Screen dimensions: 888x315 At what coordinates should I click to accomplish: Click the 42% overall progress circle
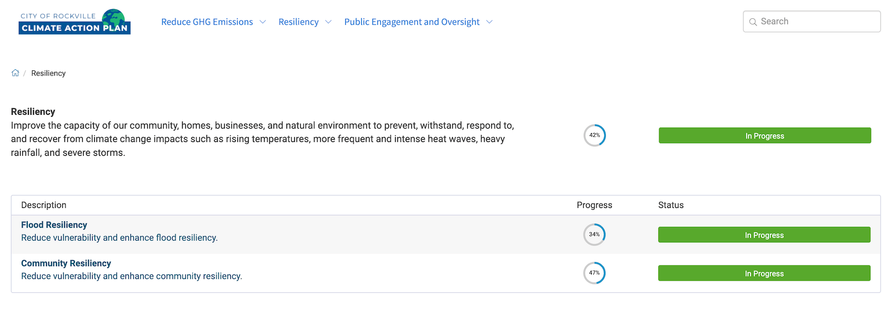pyautogui.click(x=594, y=135)
